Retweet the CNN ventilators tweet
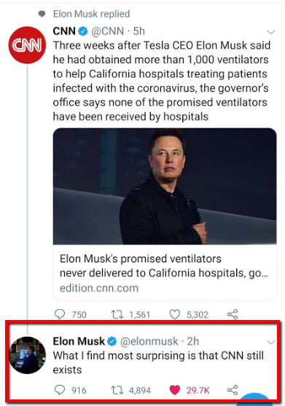The image size is (285, 406). 117,314
